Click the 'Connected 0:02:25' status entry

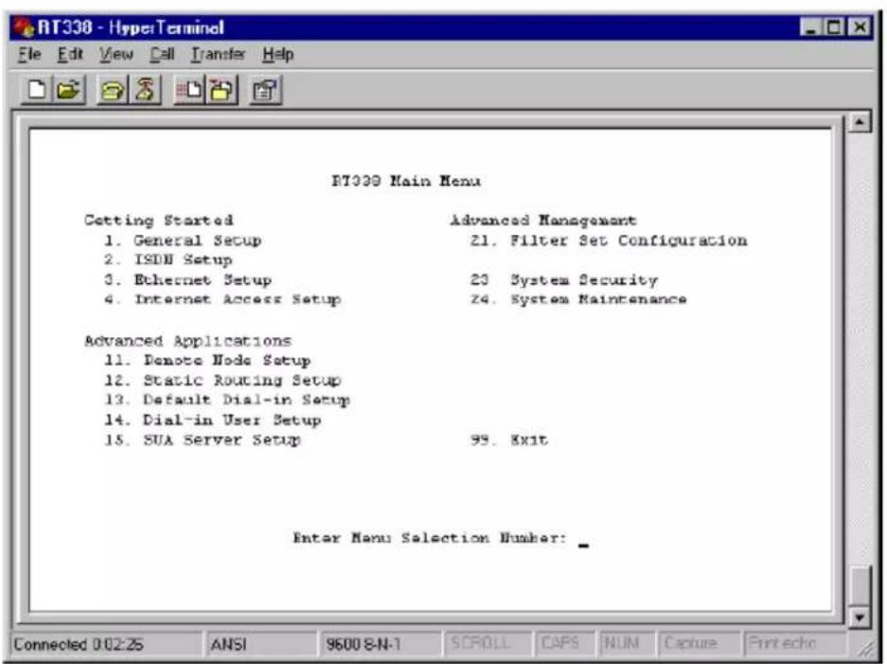[x=106, y=644]
